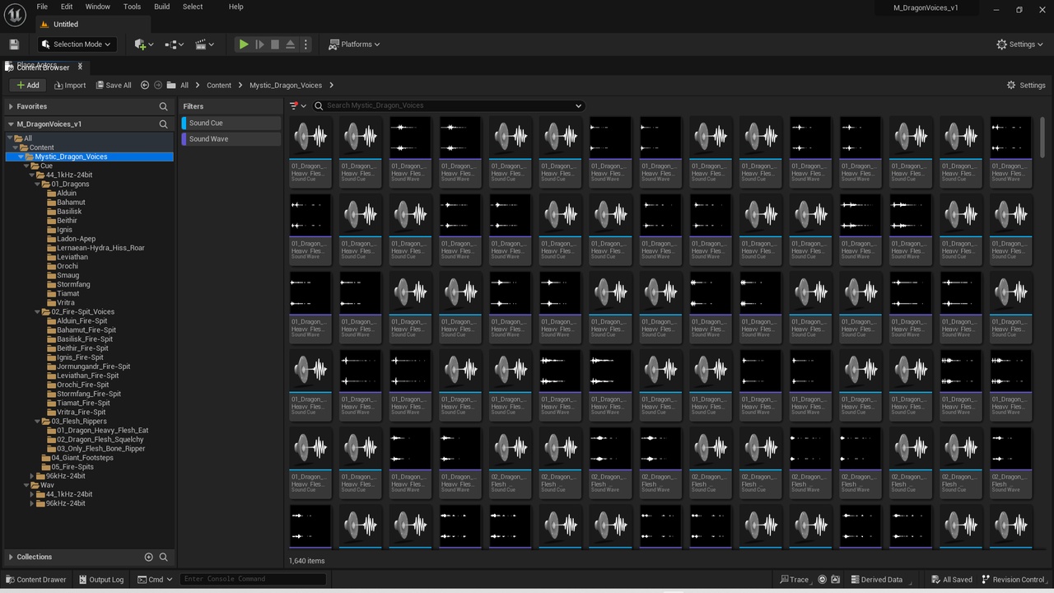1054x593 pixels.
Task: Collapse the 01_Dragons folder tree arrow
Action: (x=38, y=184)
